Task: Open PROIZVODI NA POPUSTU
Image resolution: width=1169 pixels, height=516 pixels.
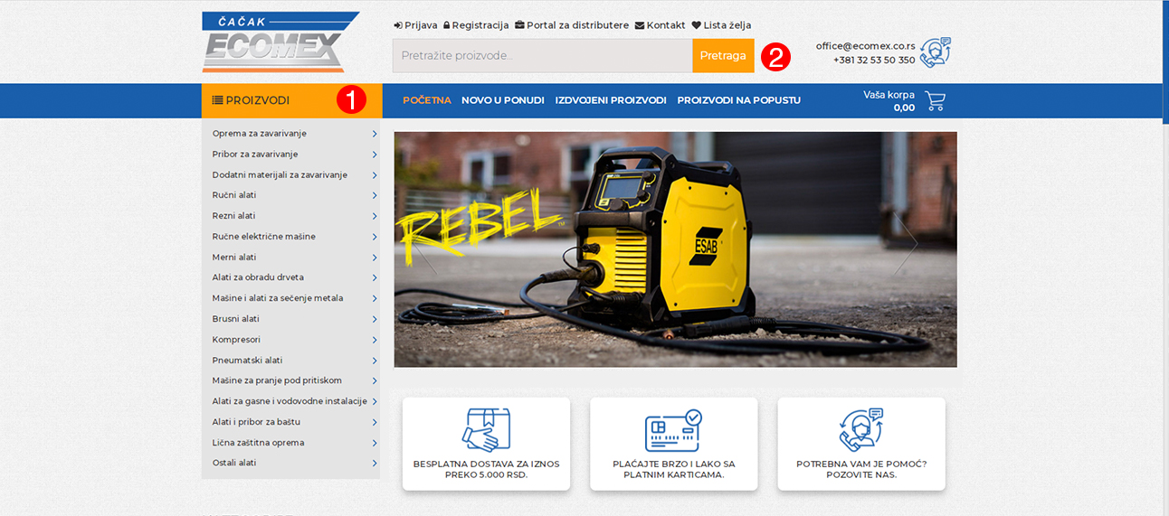Action: coord(739,100)
